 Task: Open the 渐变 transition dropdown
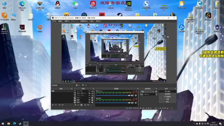(148, 92)
